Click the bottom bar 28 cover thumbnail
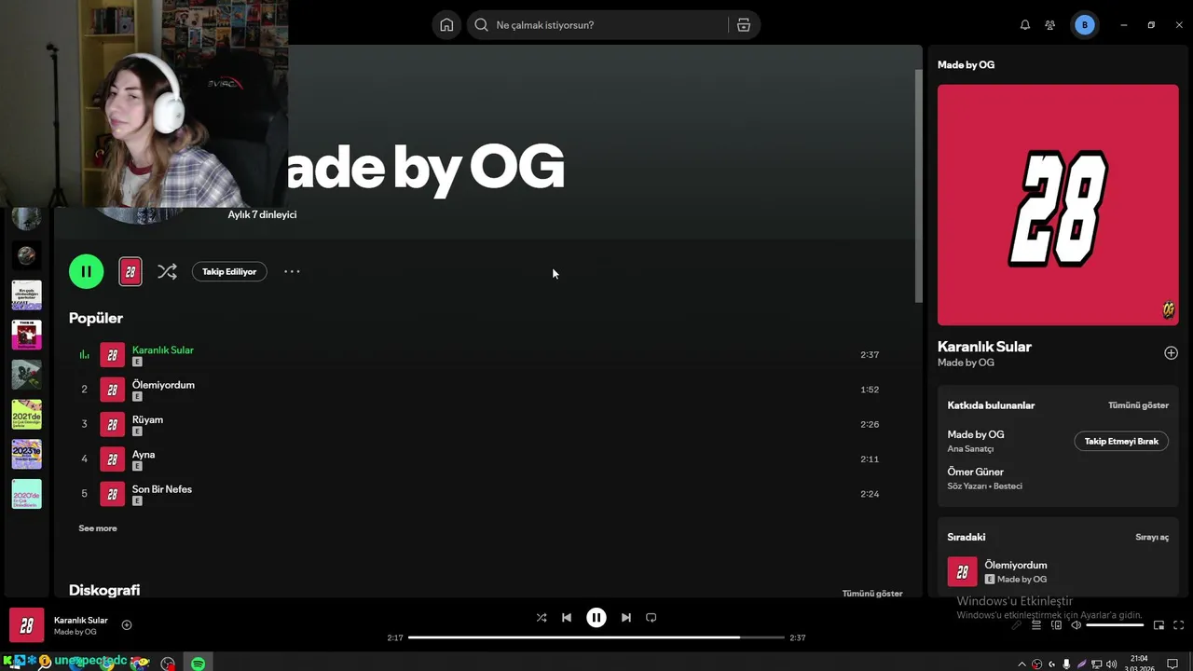The height and width of the screenshot is (671, 1193). pos(26,625)
